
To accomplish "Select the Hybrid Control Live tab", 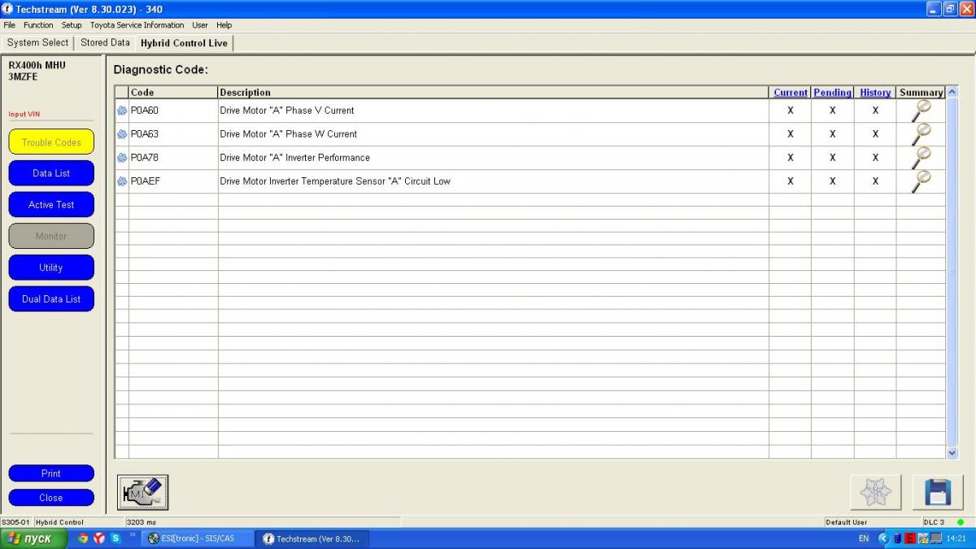I will pyautogui.click(x=184, y=43).
